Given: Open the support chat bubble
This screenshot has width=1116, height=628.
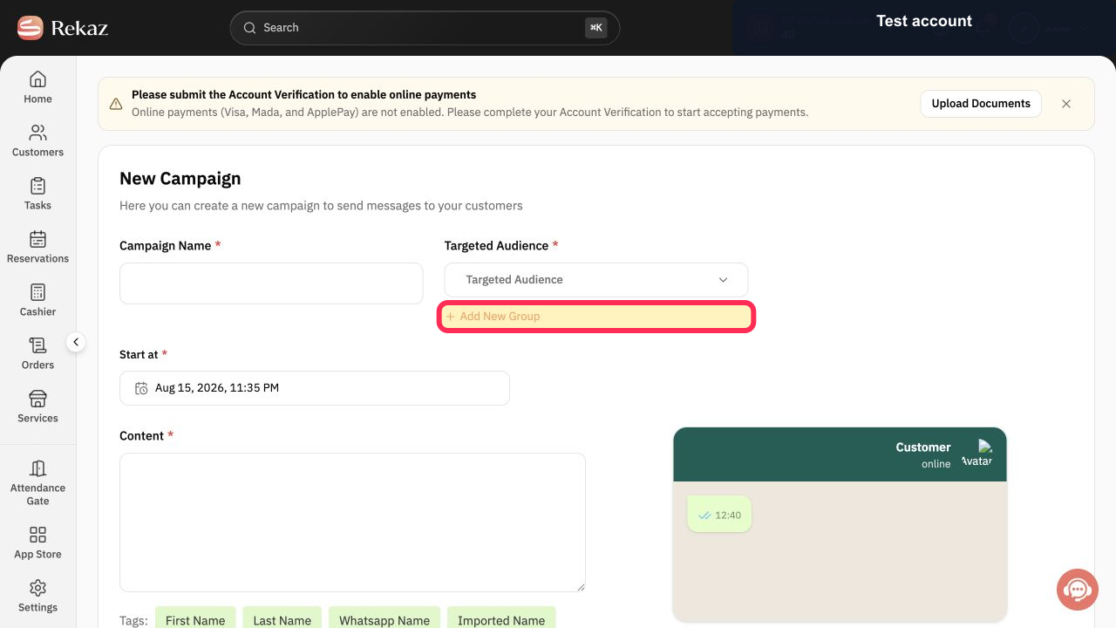Looking at the screenshot, I should click(1078, 590).
